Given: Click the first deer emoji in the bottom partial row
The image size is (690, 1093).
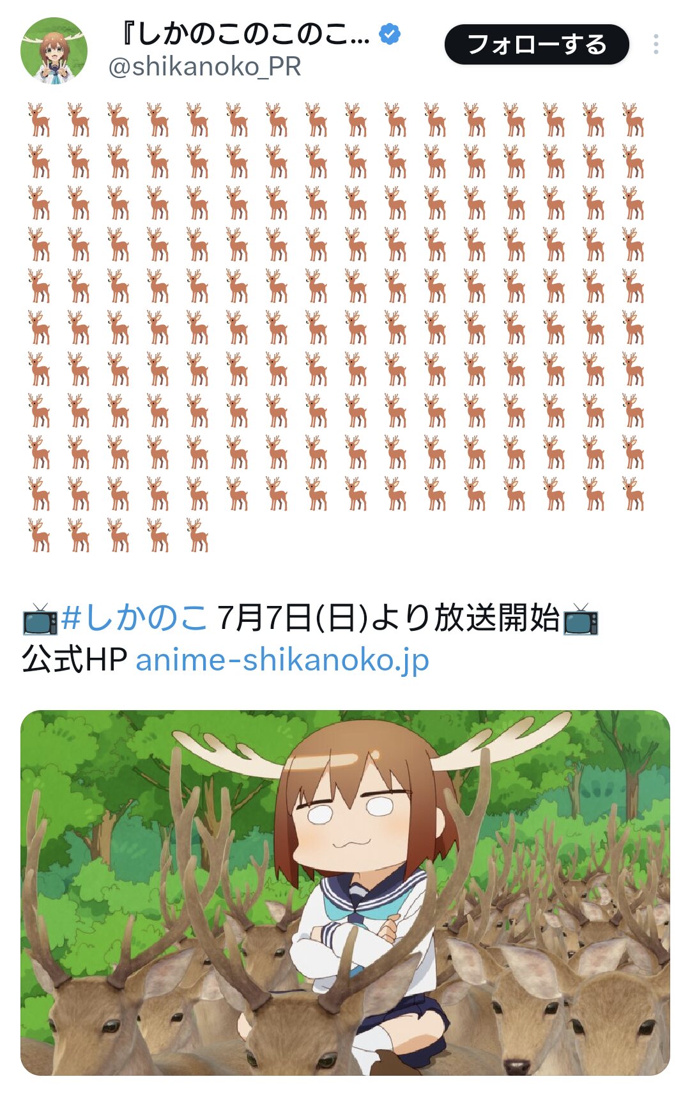Looking at the screenshot, I should pyautogui.click(x=39, y=535).
